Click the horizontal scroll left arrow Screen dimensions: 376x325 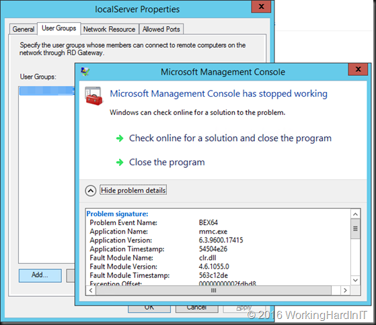[x=91, y=290]
